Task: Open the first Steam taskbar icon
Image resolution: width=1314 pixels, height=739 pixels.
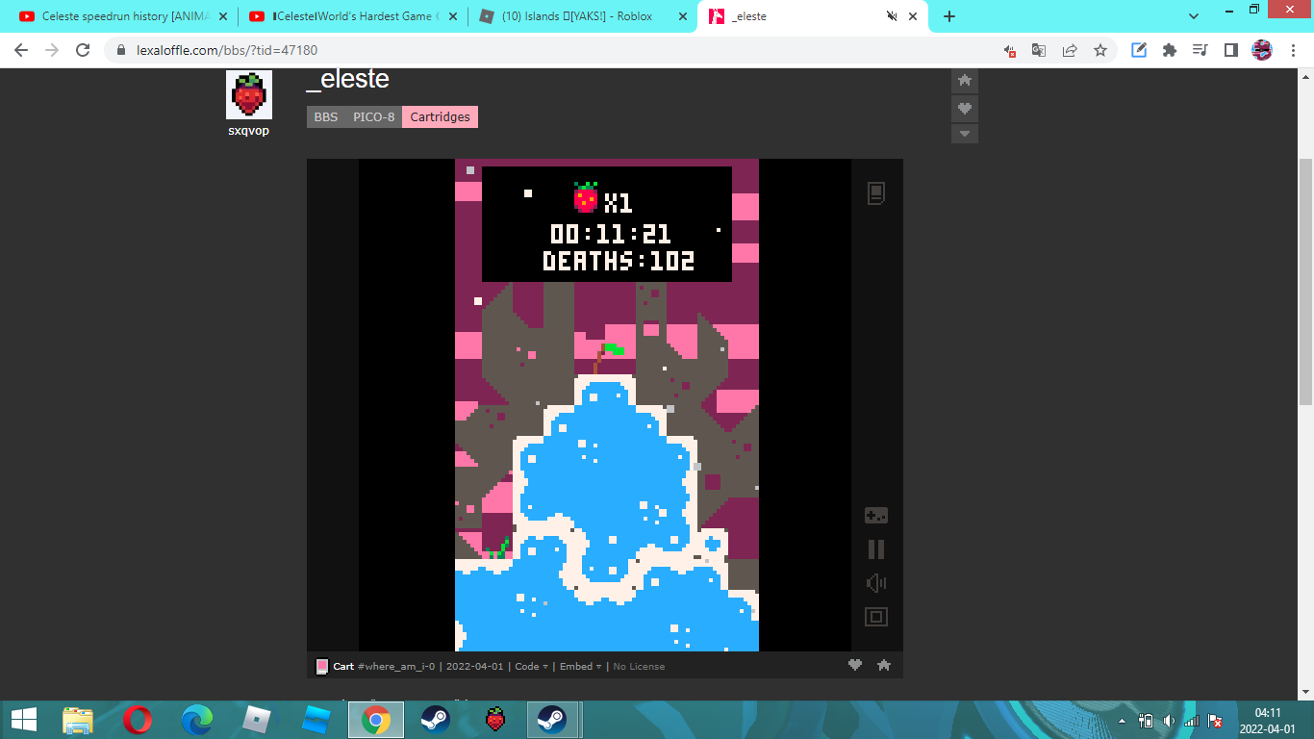Action: 435,720
